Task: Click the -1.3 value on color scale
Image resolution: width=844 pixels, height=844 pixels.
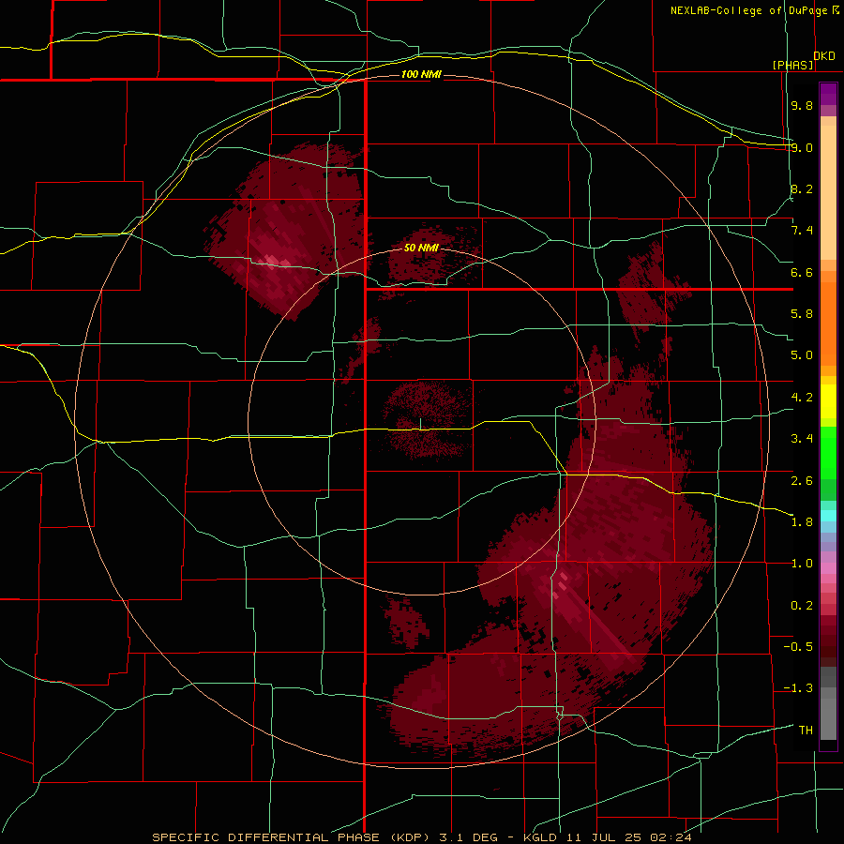Action: coord(798,688)
